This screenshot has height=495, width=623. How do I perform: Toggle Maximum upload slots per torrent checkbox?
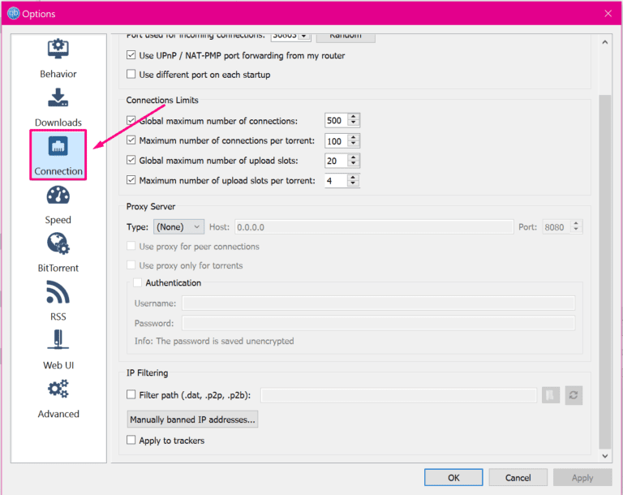pyautogui.click(x=131, y=179)
